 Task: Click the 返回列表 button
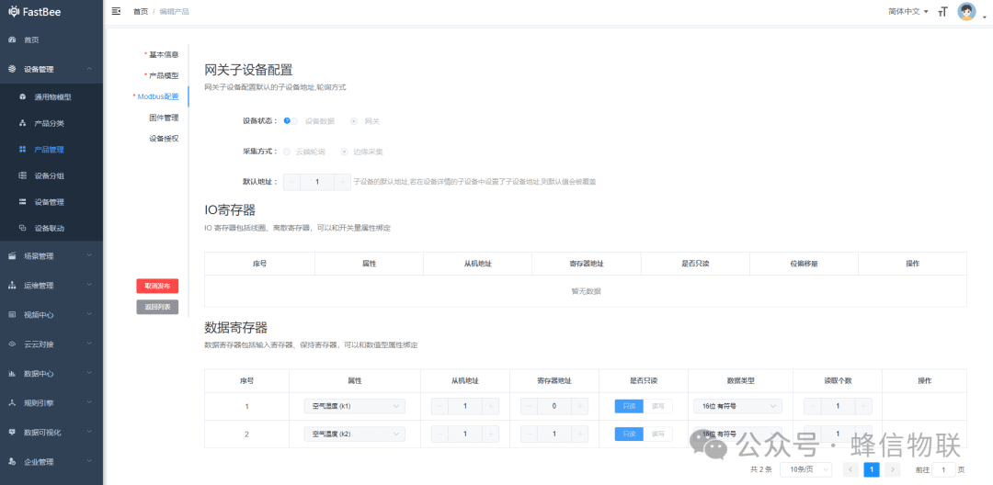point(158,308)
